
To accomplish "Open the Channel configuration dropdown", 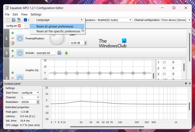I will (176, 20).
